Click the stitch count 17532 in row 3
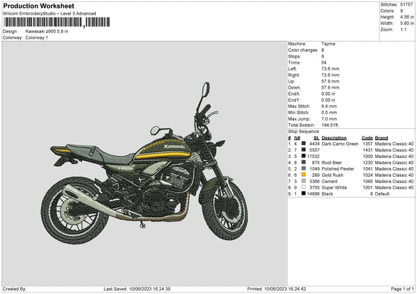Image resolution: width=417 pixels, height=294 pixels. pyautogui.click(x=313, y=156)
